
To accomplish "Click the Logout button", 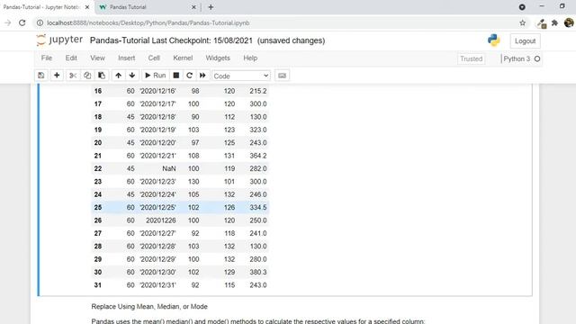I will 525,41.
